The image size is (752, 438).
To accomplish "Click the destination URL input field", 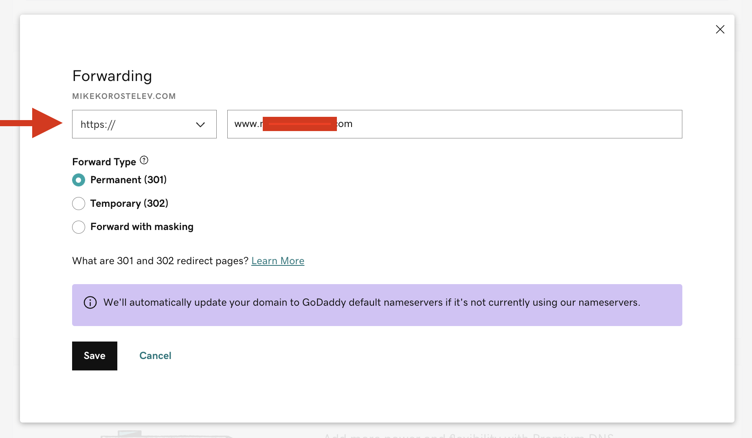I will pyautogui.click(x=489, y=124).
